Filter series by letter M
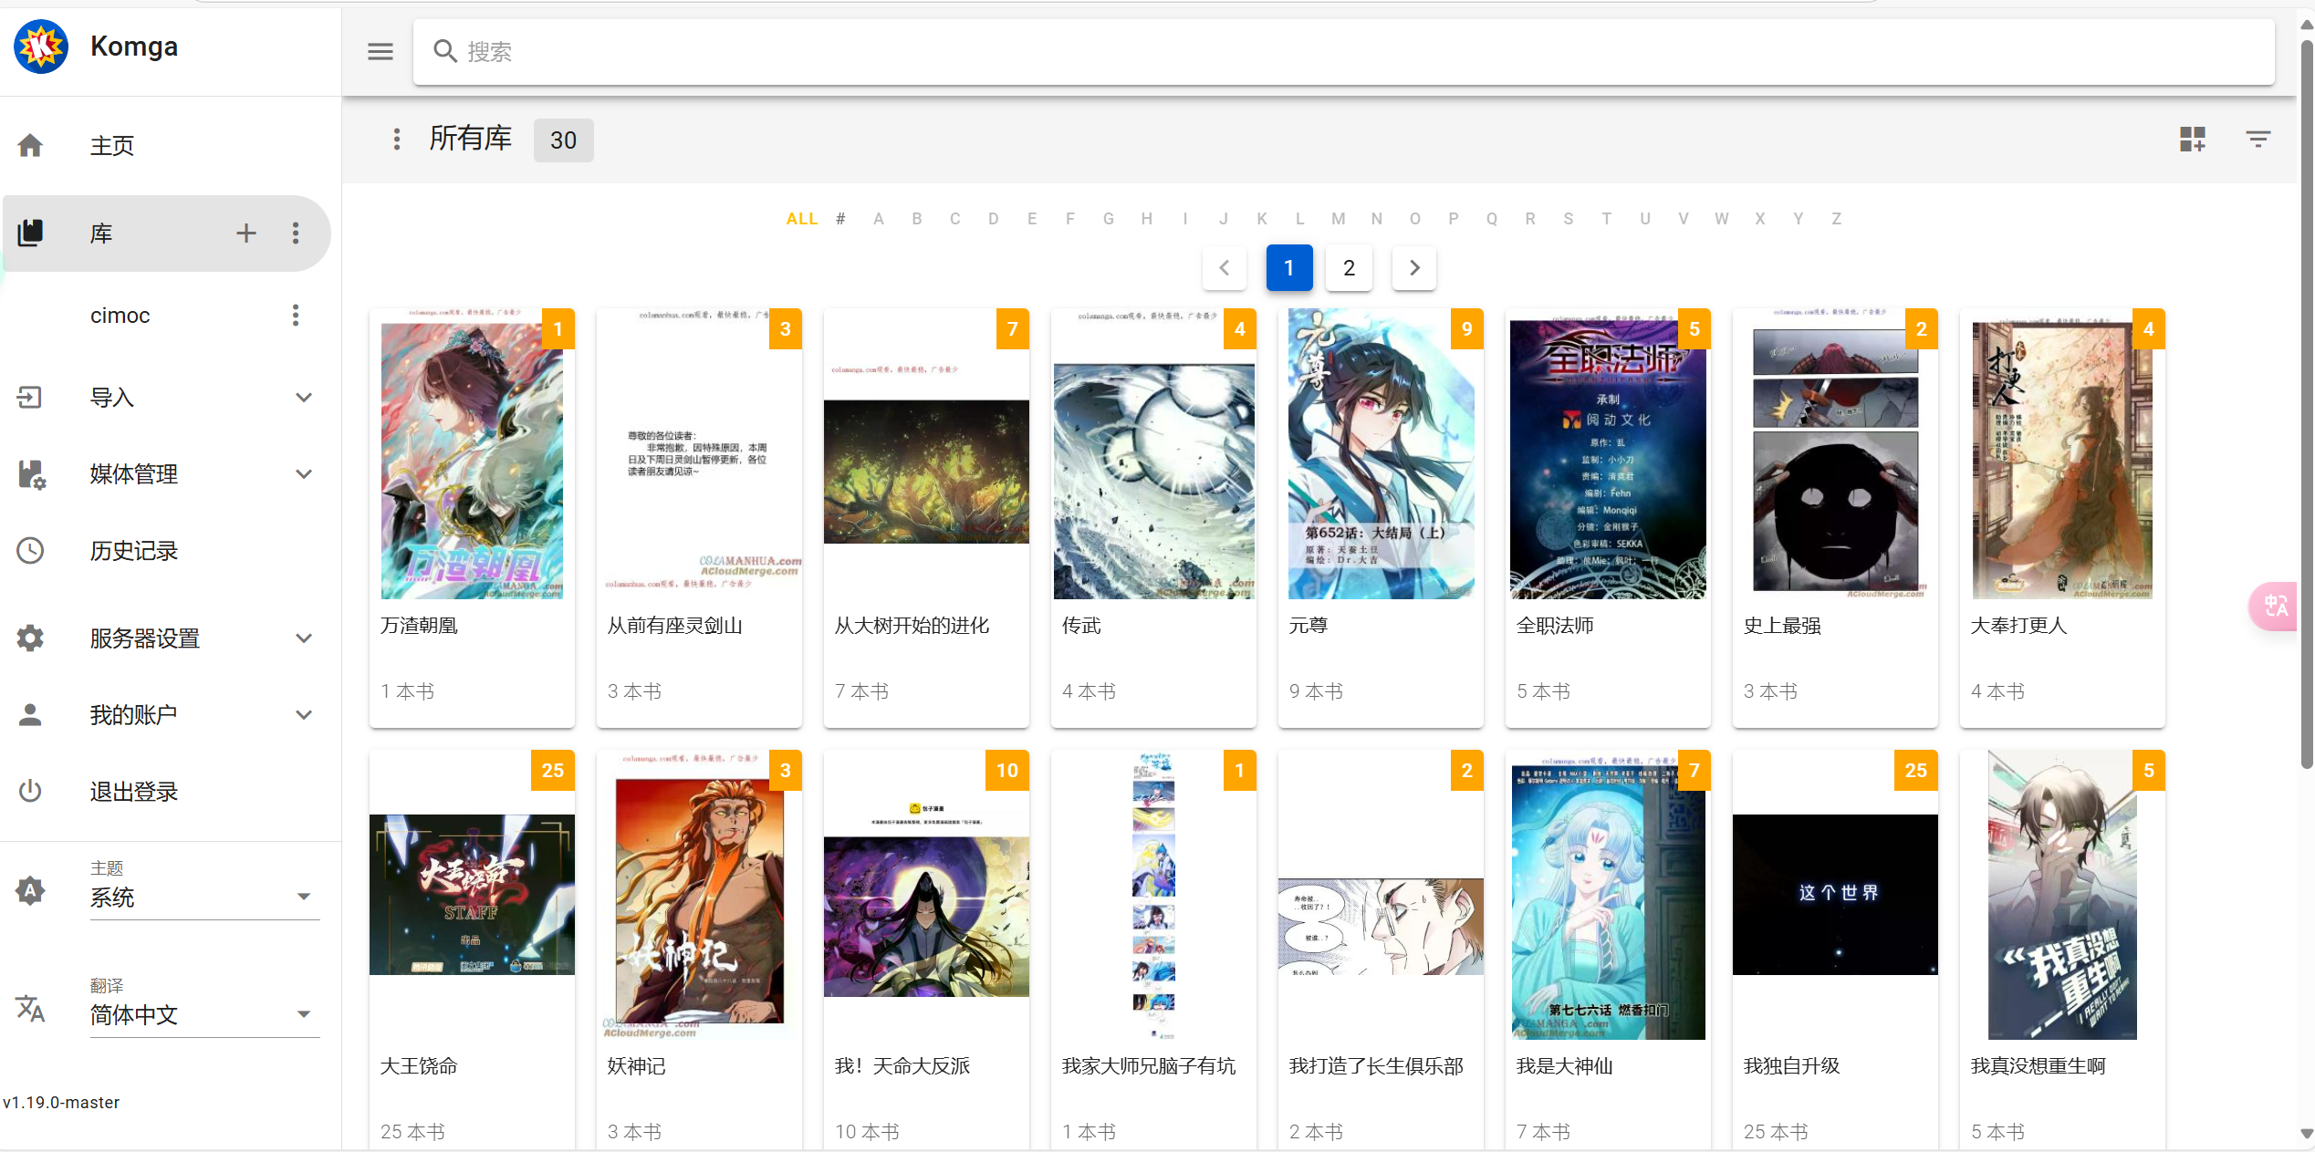2315x1152 pixels. (x=1338, y=219)
